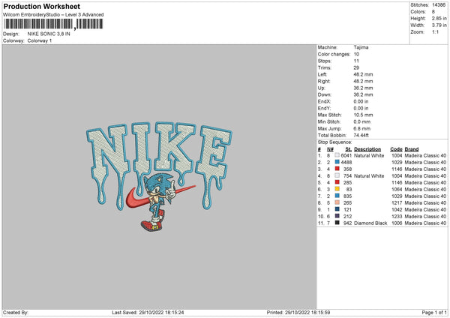This screenshot has width=450, height=318.
Task: Click the dark blue swatch in row 9
Action: (337, 209)
